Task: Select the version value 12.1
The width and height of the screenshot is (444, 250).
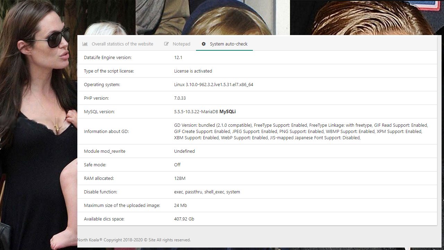Action: 178,58
